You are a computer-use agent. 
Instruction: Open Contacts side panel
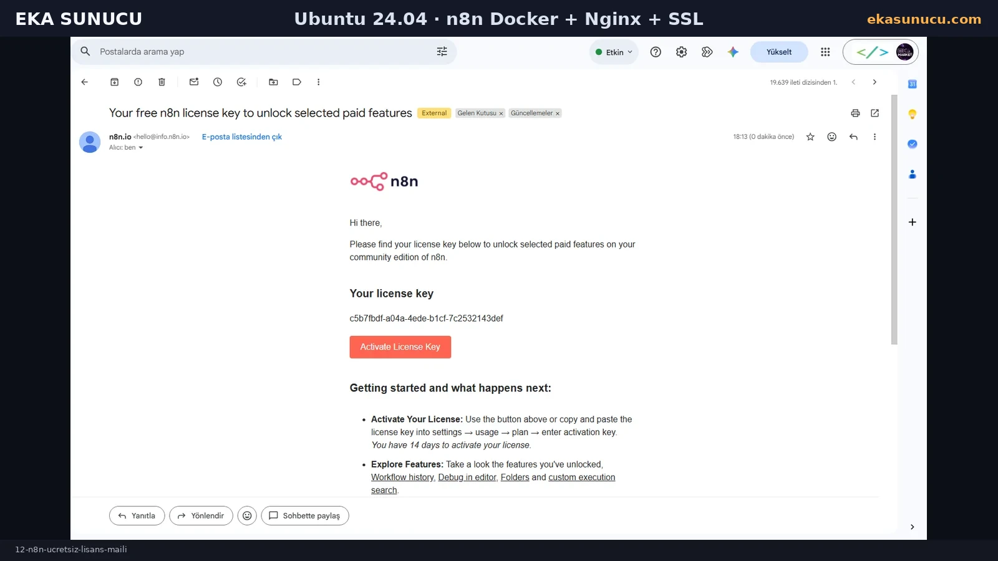tap(913, 175)
